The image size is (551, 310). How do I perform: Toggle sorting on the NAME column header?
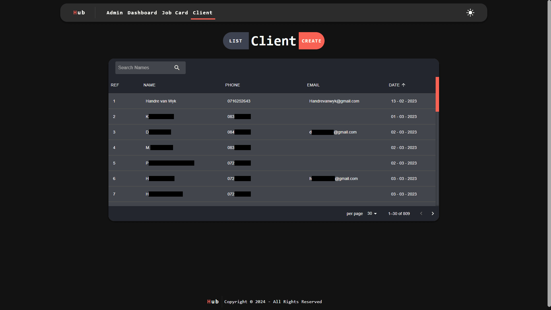(x=149, y=85)
